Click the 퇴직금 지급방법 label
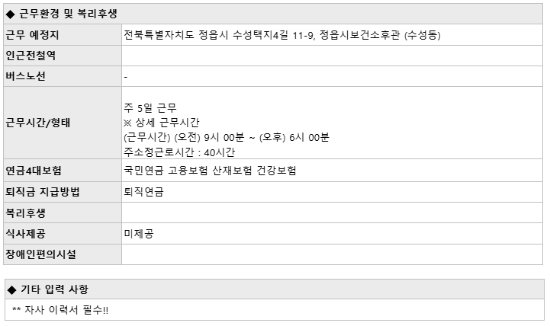Screen dimensions: 550x326 pos(43,191)
